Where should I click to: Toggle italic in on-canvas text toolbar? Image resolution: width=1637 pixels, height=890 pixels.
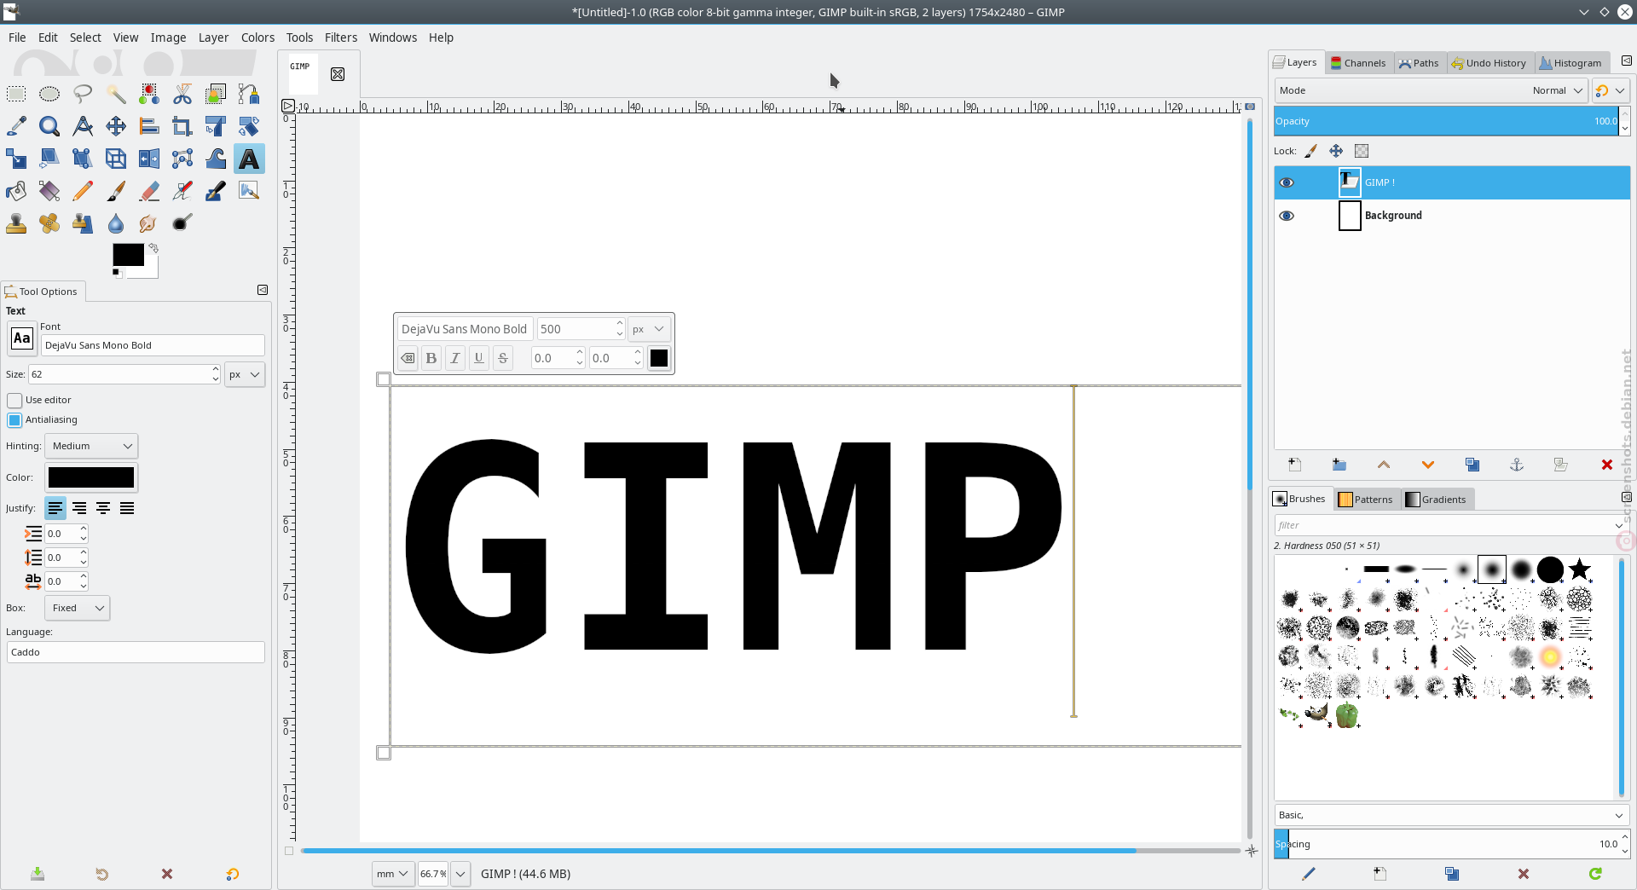point(455,358)
